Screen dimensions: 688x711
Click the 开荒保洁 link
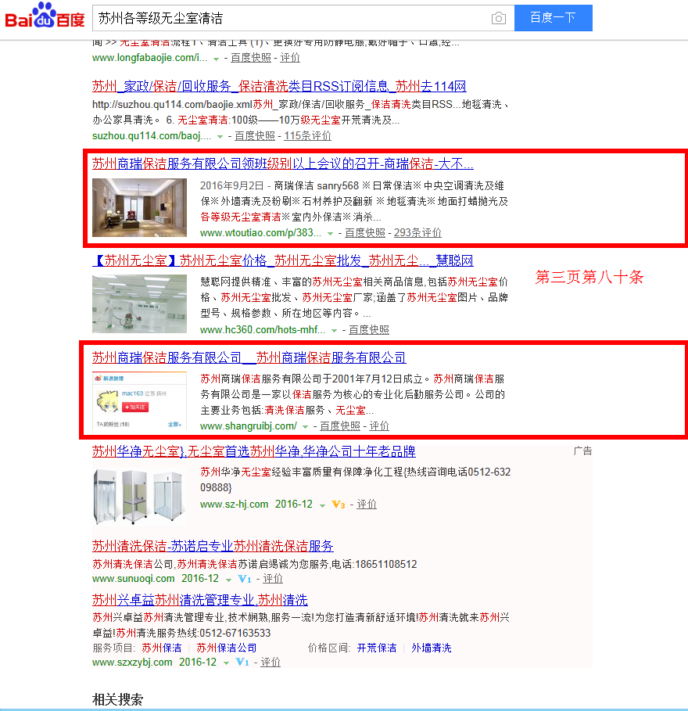(377, 648)
